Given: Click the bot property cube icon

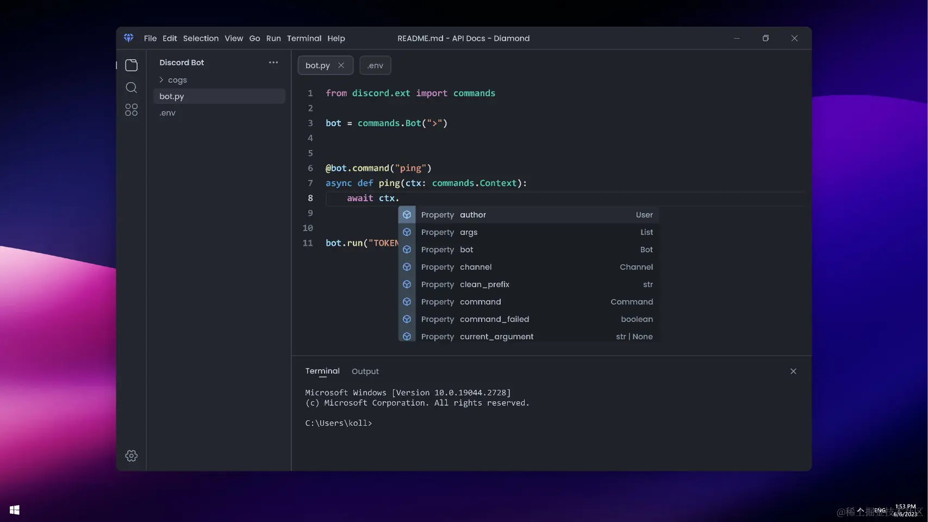Looking at the screenshot, I should tap(407, 250).
